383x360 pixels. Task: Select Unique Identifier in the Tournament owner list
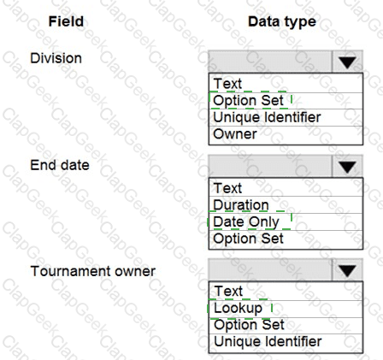pyautogui.click(x=286, y=343)
